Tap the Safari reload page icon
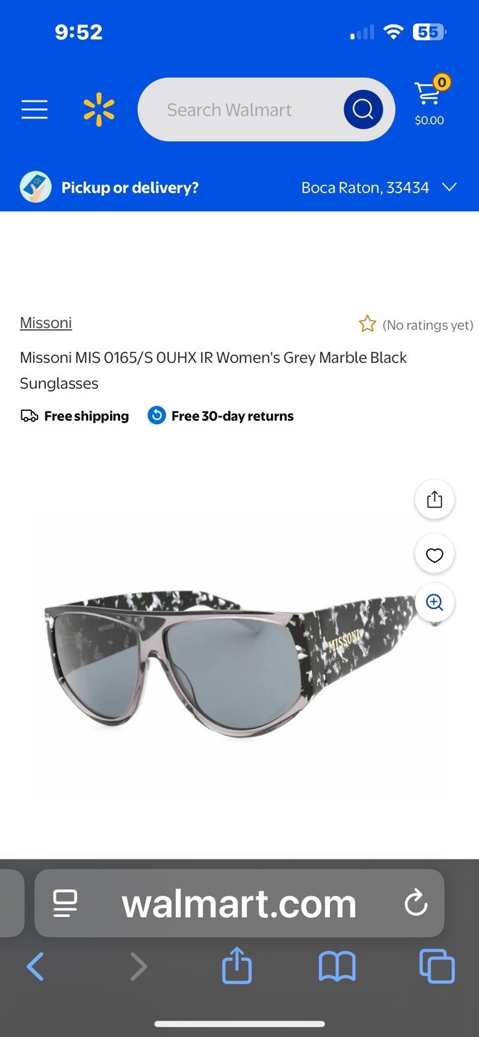The height and width of the screenshot is (1037, 479). tap(415, 902)
